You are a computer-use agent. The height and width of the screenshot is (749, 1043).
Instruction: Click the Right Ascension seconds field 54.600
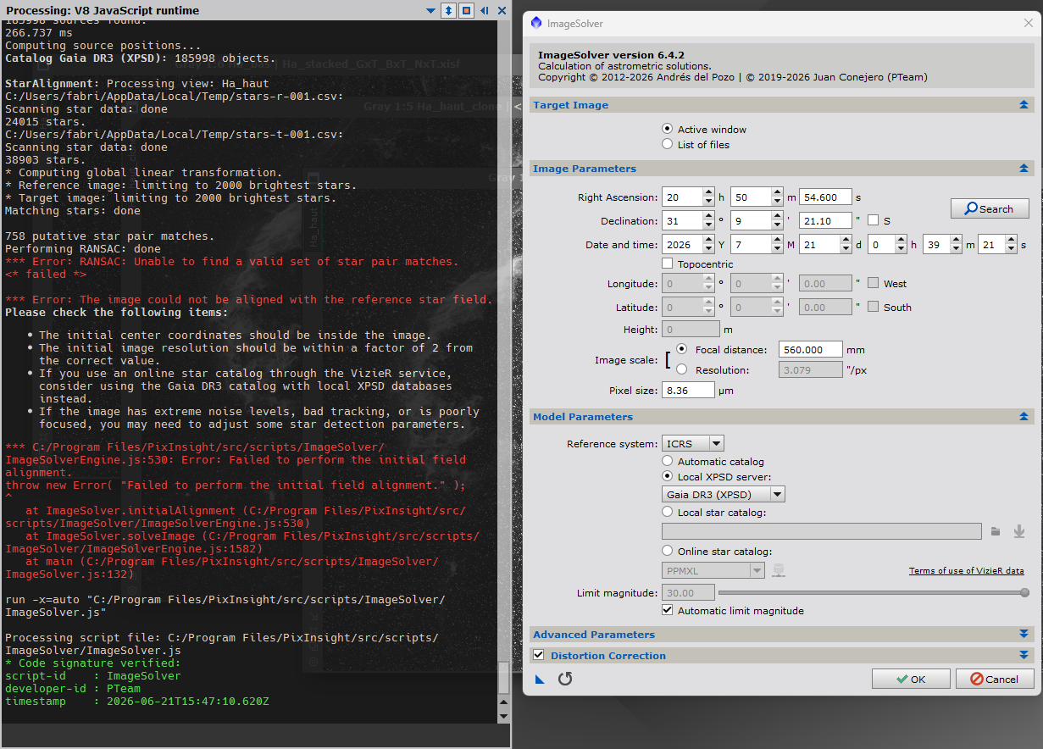824,197
